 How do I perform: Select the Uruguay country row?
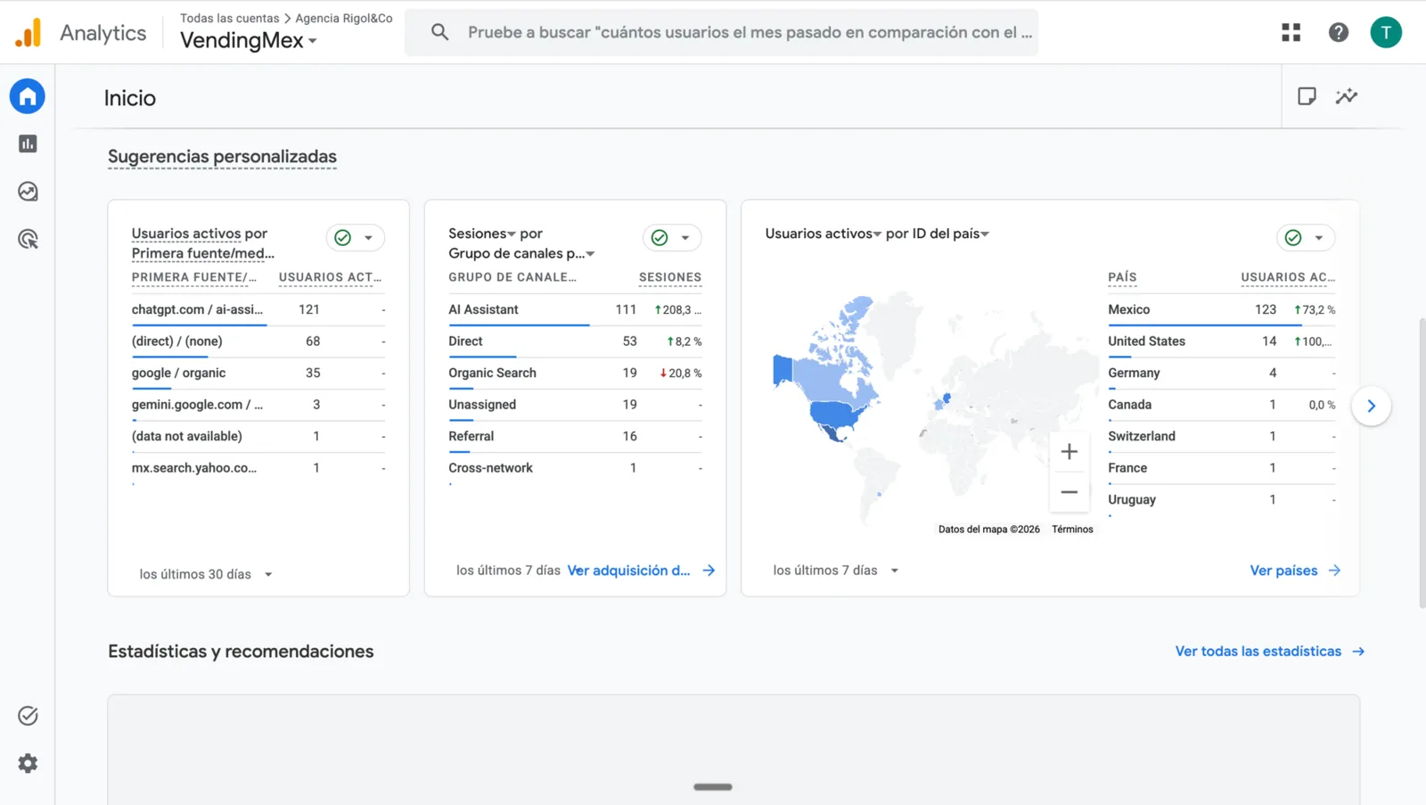click(1222, 500)
